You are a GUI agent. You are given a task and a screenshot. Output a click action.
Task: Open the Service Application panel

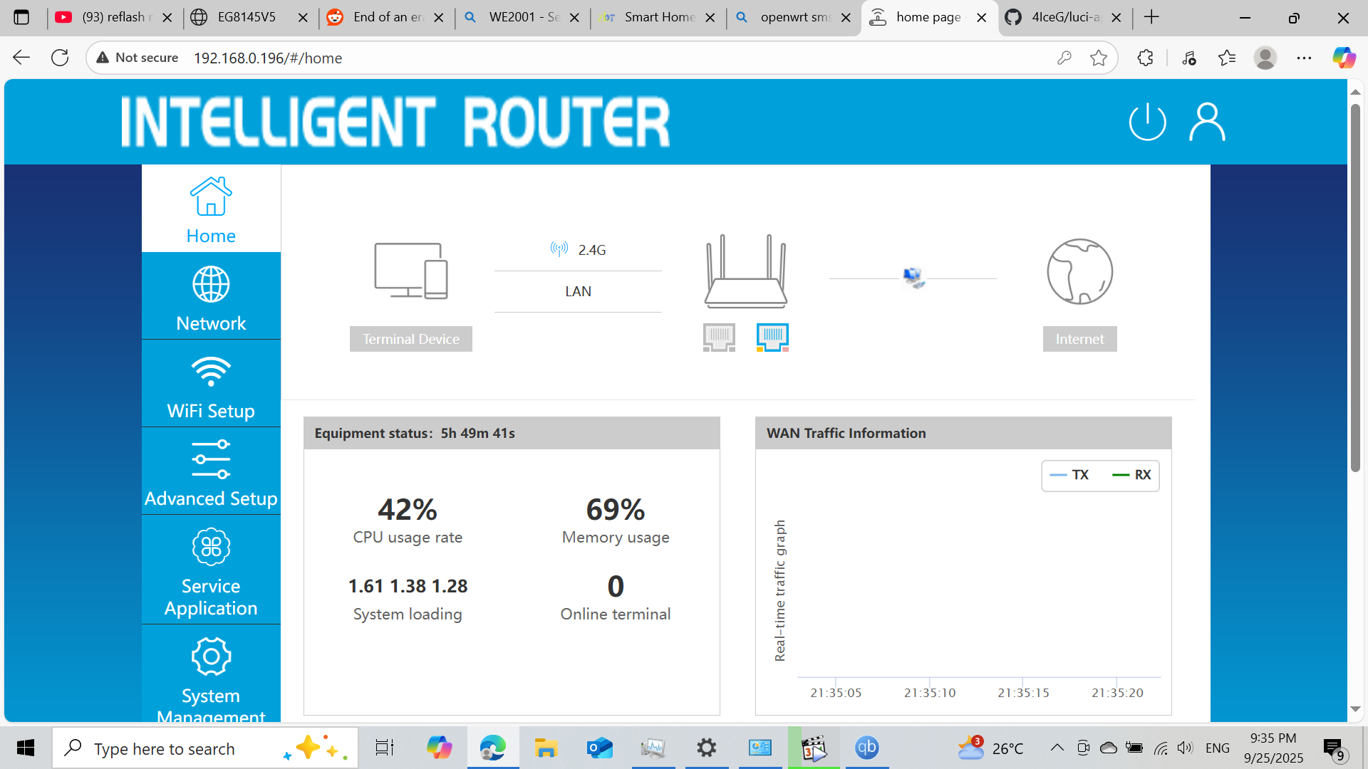pos(211,570)
